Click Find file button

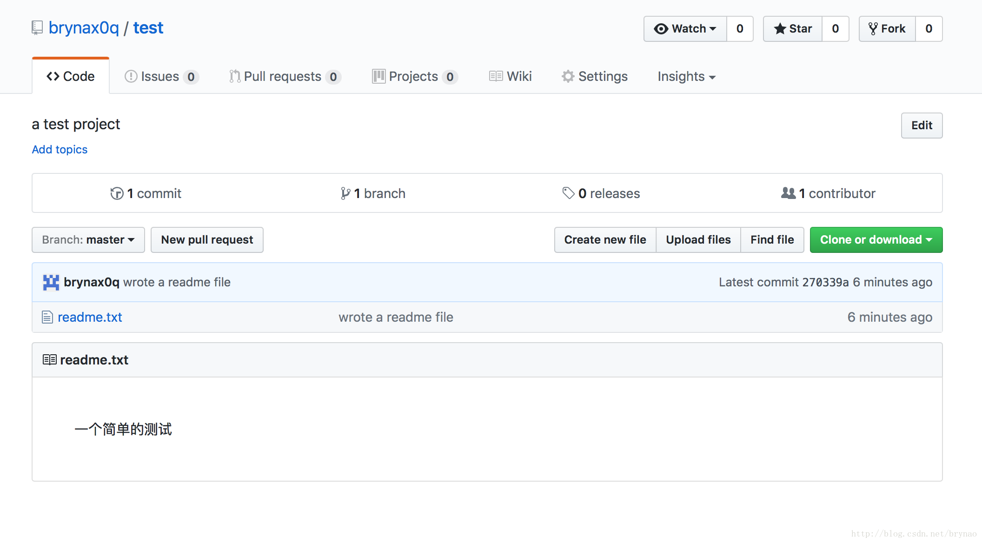click(772, 240)
